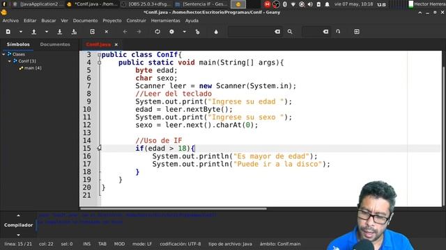Switch to the Símbolos sidebar tab

(x=18, y=44)
